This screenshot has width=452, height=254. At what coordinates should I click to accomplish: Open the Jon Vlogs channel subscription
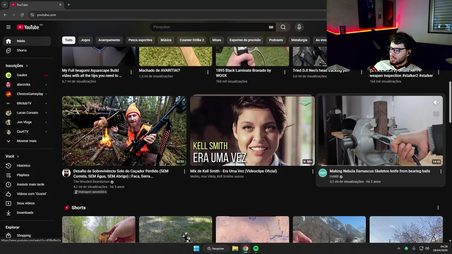27,122
